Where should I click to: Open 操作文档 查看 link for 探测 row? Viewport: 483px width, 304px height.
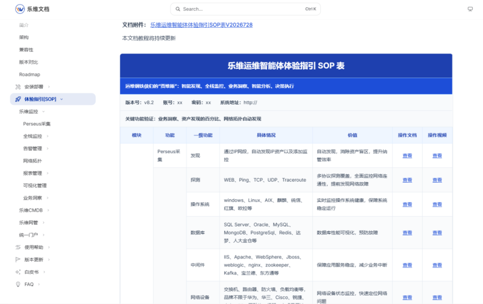point(407,180)
